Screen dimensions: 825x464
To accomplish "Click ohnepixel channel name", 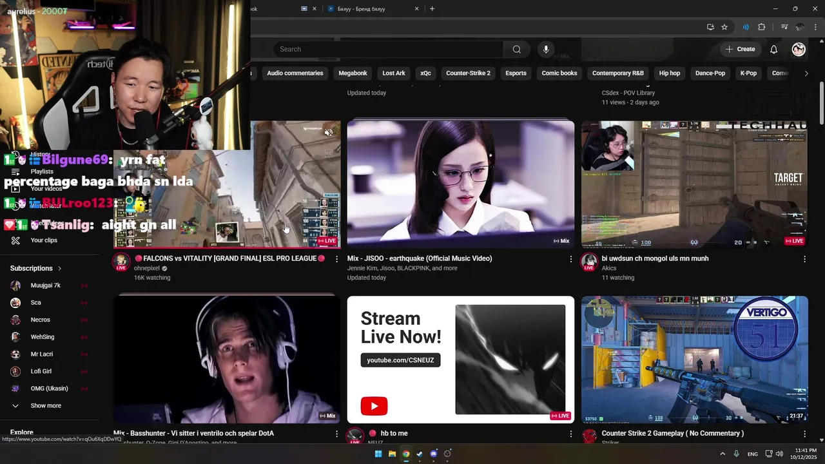I will click(147, 268).
